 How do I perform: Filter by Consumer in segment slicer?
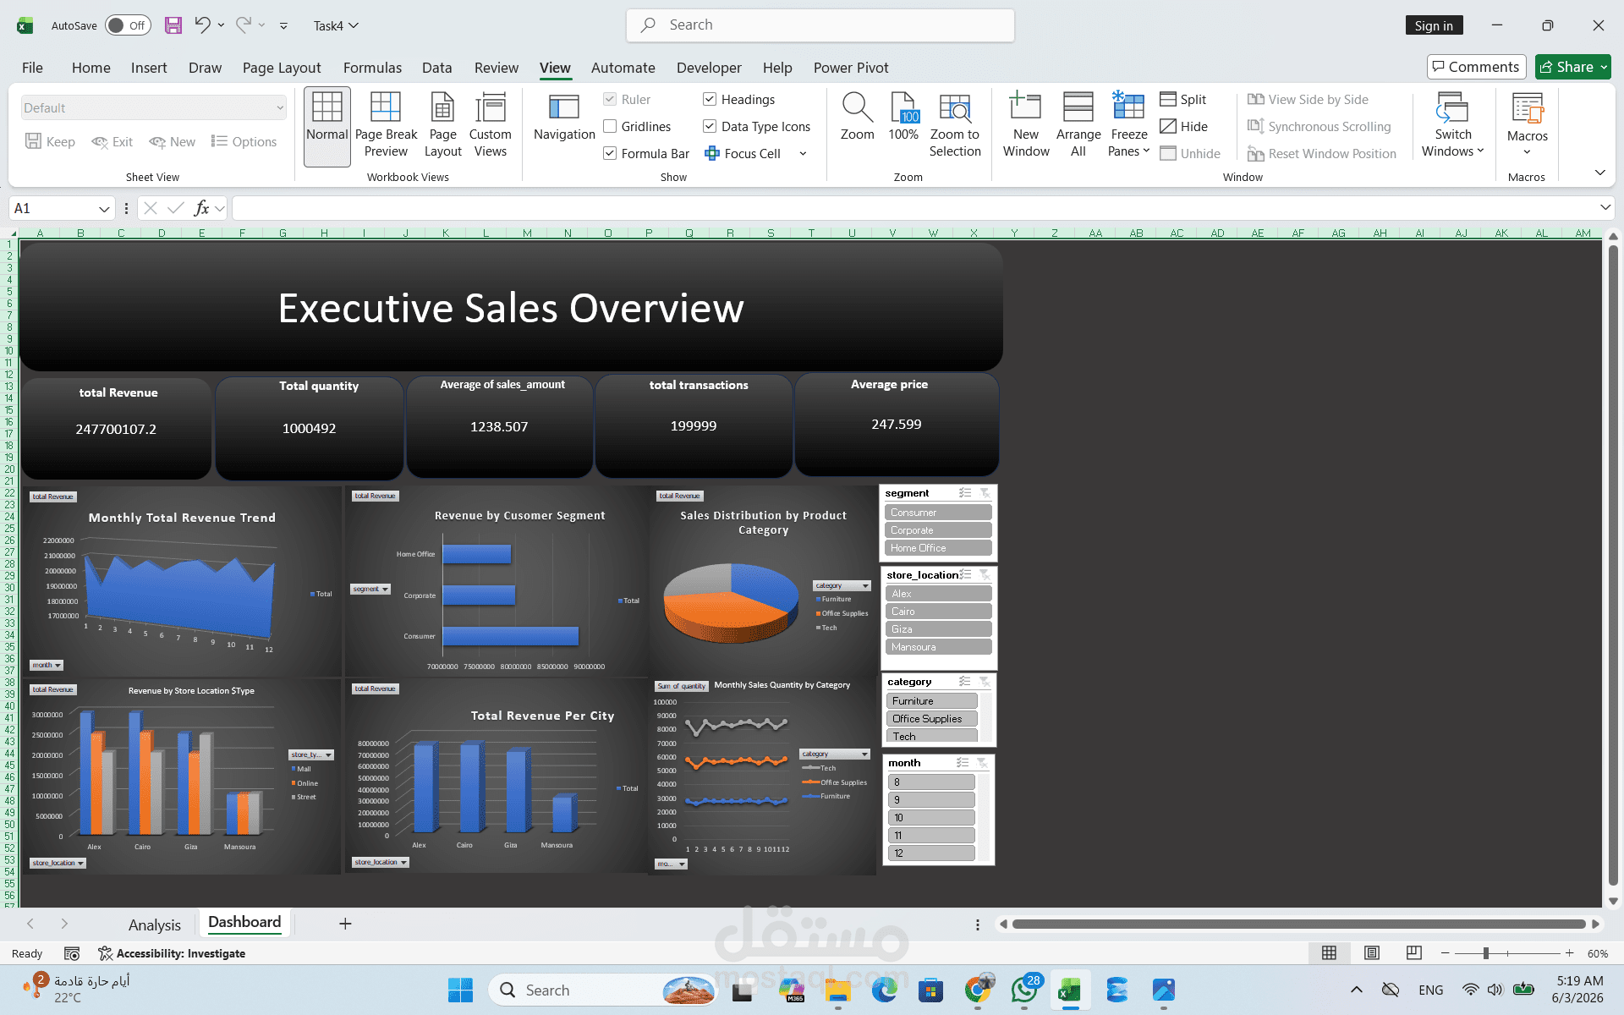pos(938,513)
